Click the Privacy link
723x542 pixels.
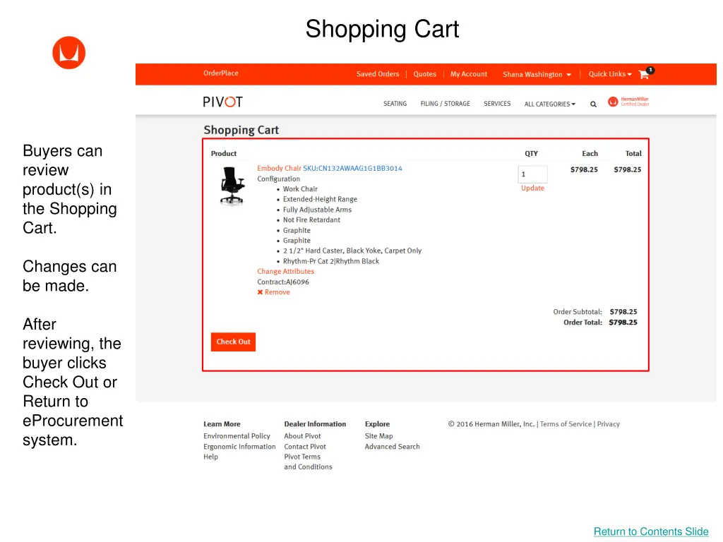click(608, 424)
